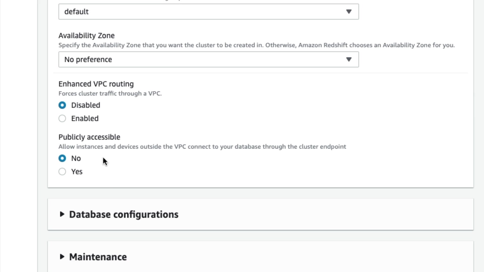Select the 'No' radio for Publicly accessible
The height and width of the screenshot is (272, 484).
pyautogui.click(x=62, y=158)
